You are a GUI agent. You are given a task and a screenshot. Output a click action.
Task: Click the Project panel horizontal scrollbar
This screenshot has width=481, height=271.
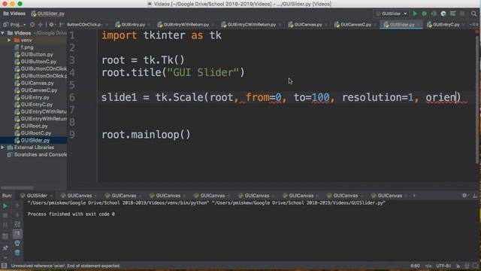click(x=17, y=187)
